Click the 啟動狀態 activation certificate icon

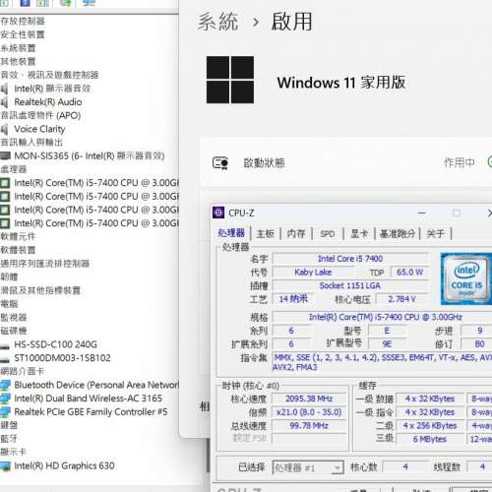[x=220, y=163]
